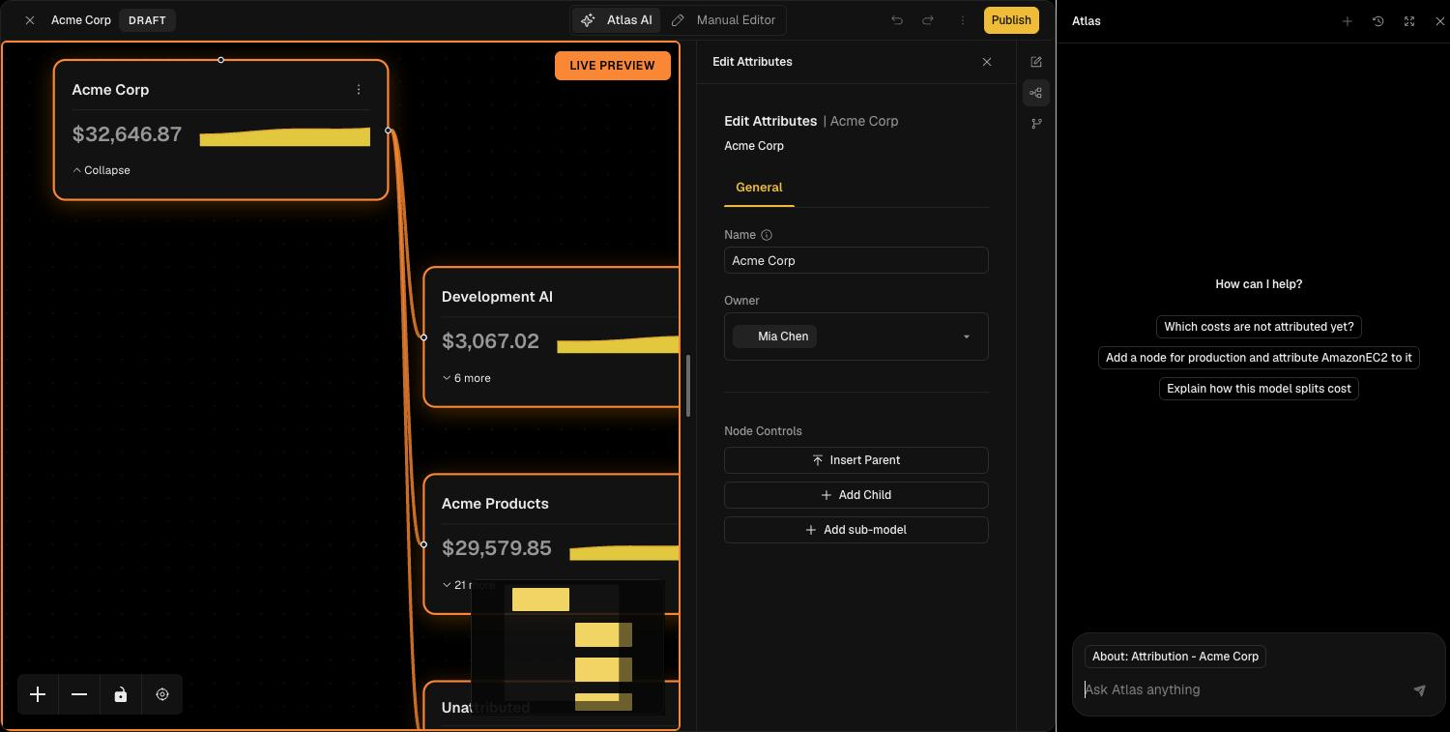Screen dimensions: 1450x732
Task: Fit the canvas view to center
Action: [162, 694]
